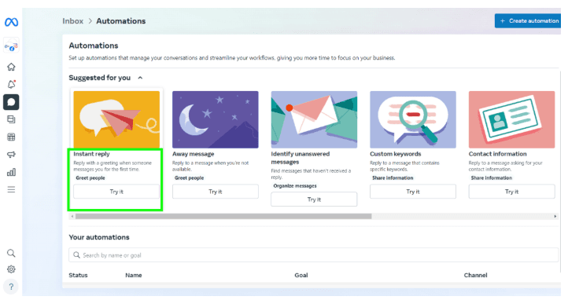The image size is (568, 300).
Task: Select the Custom keywords magnifier thumbnail
Action: (413, 119)
